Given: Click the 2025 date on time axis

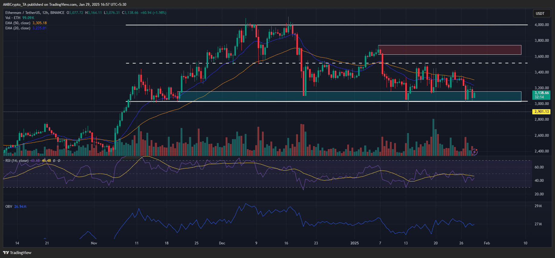Looking at the screenshot, I should (x=354, y=243).
